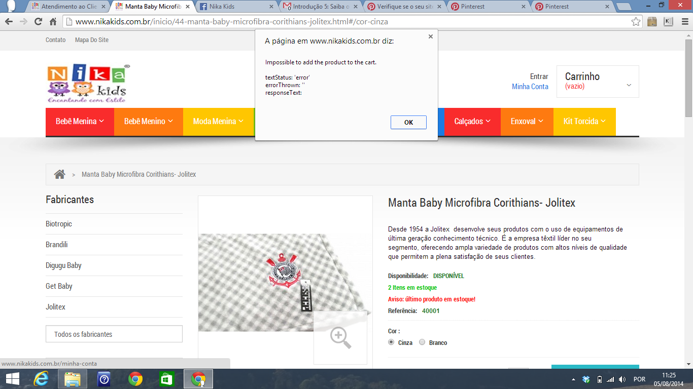Open a new browser tab
The height and width of the screenshot is (389, 693).
coord(623,7)
